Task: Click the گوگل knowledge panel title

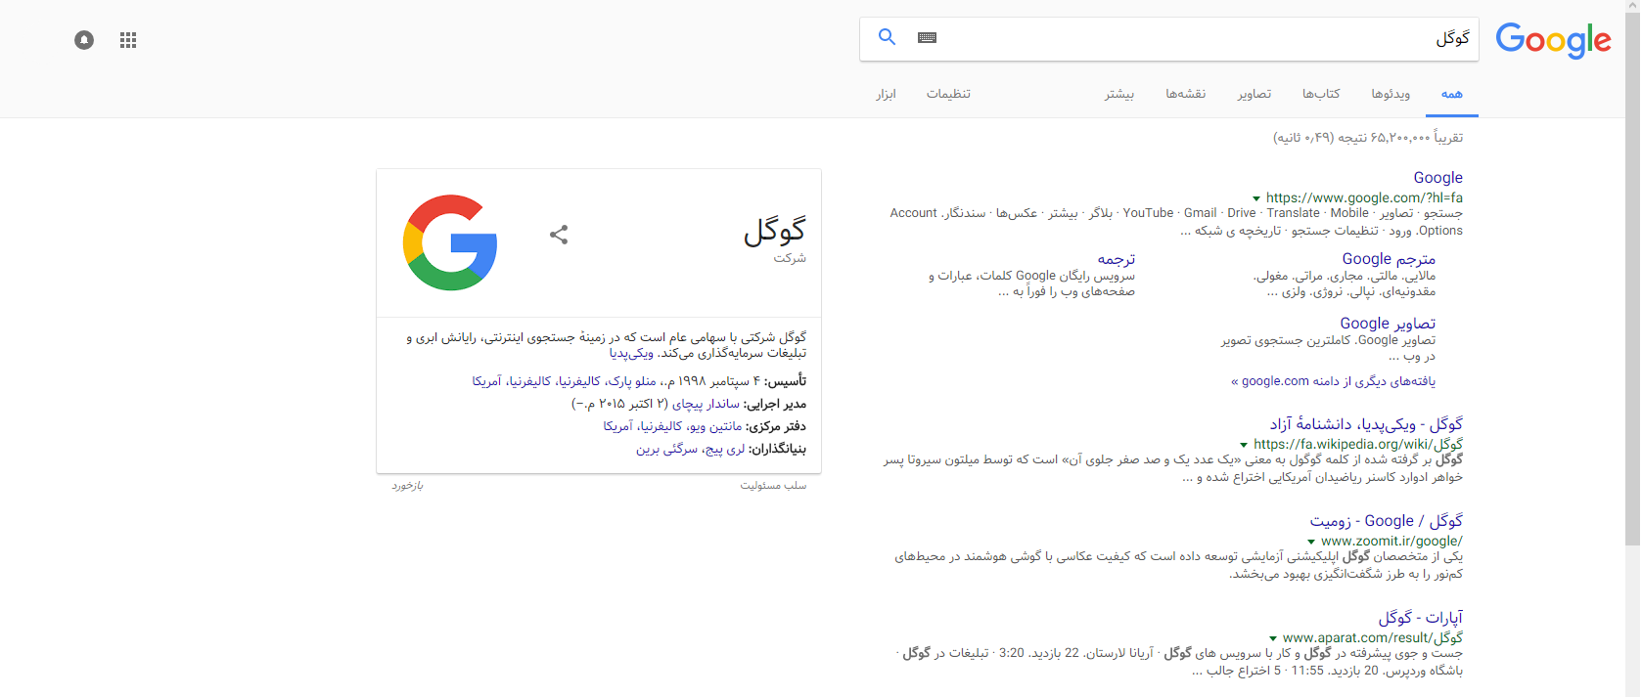Action: pos(774,231)
